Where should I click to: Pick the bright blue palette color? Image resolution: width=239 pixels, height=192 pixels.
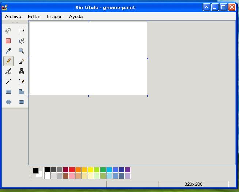(115, 170)
